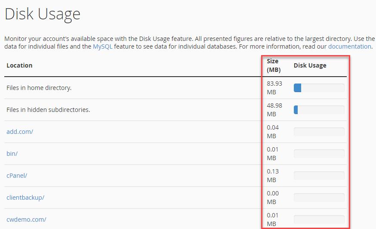The height and width of the screenshot is (229, 376).
Task: Open the MySQL feature link
Action: [x=102, y=46]
